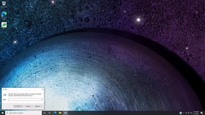Select the Microsoft Edge desktop shortcut

[4, 15]
